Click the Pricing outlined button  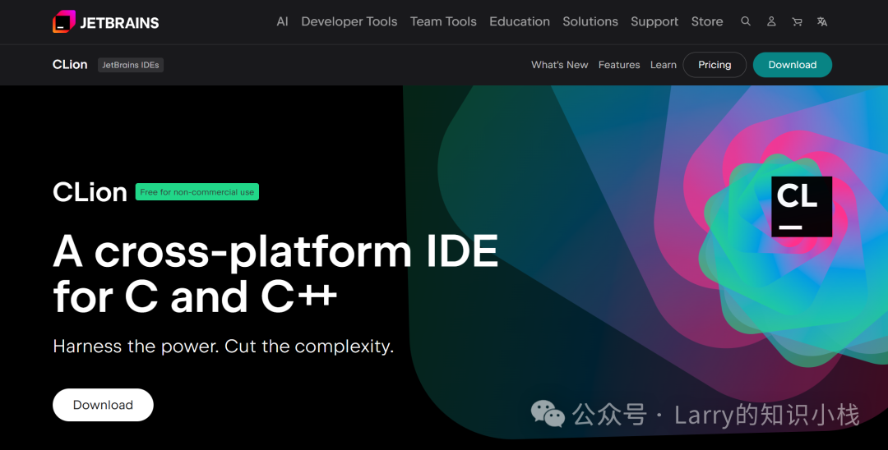pos(715,65)
